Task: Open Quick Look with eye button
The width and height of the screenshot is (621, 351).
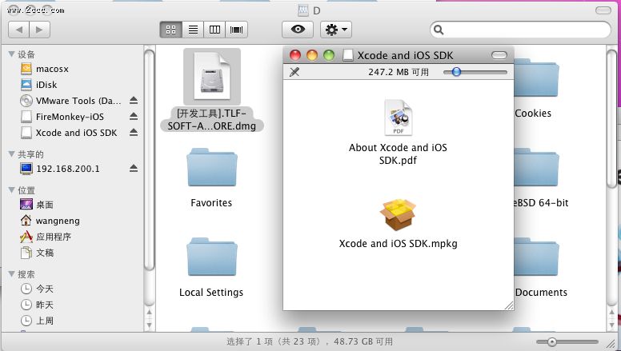Action: pos(298,30)
